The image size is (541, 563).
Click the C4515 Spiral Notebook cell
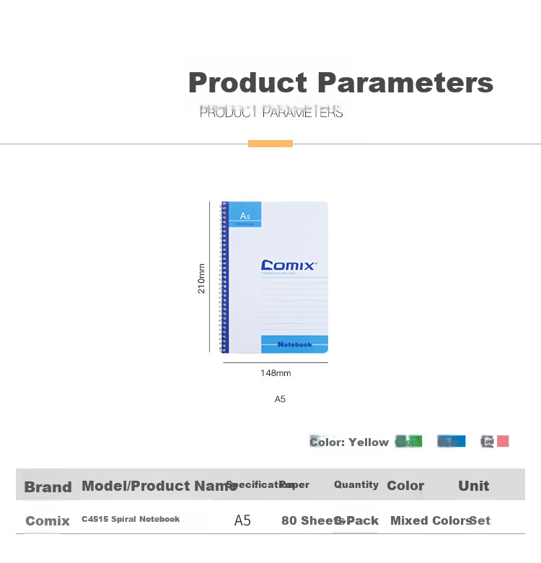click(x=131, y=519)
